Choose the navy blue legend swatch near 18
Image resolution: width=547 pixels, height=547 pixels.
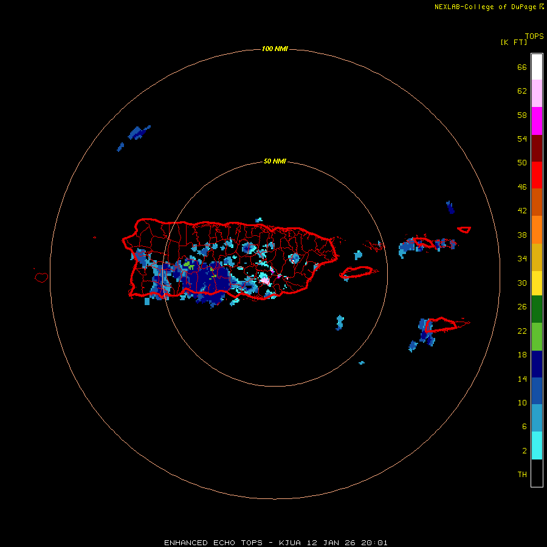coord(537,364)
